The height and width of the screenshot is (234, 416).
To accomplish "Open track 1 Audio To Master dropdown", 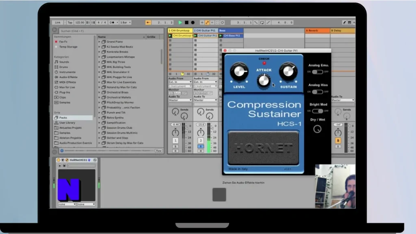I will pyautogui.click(x=180, y=100).
